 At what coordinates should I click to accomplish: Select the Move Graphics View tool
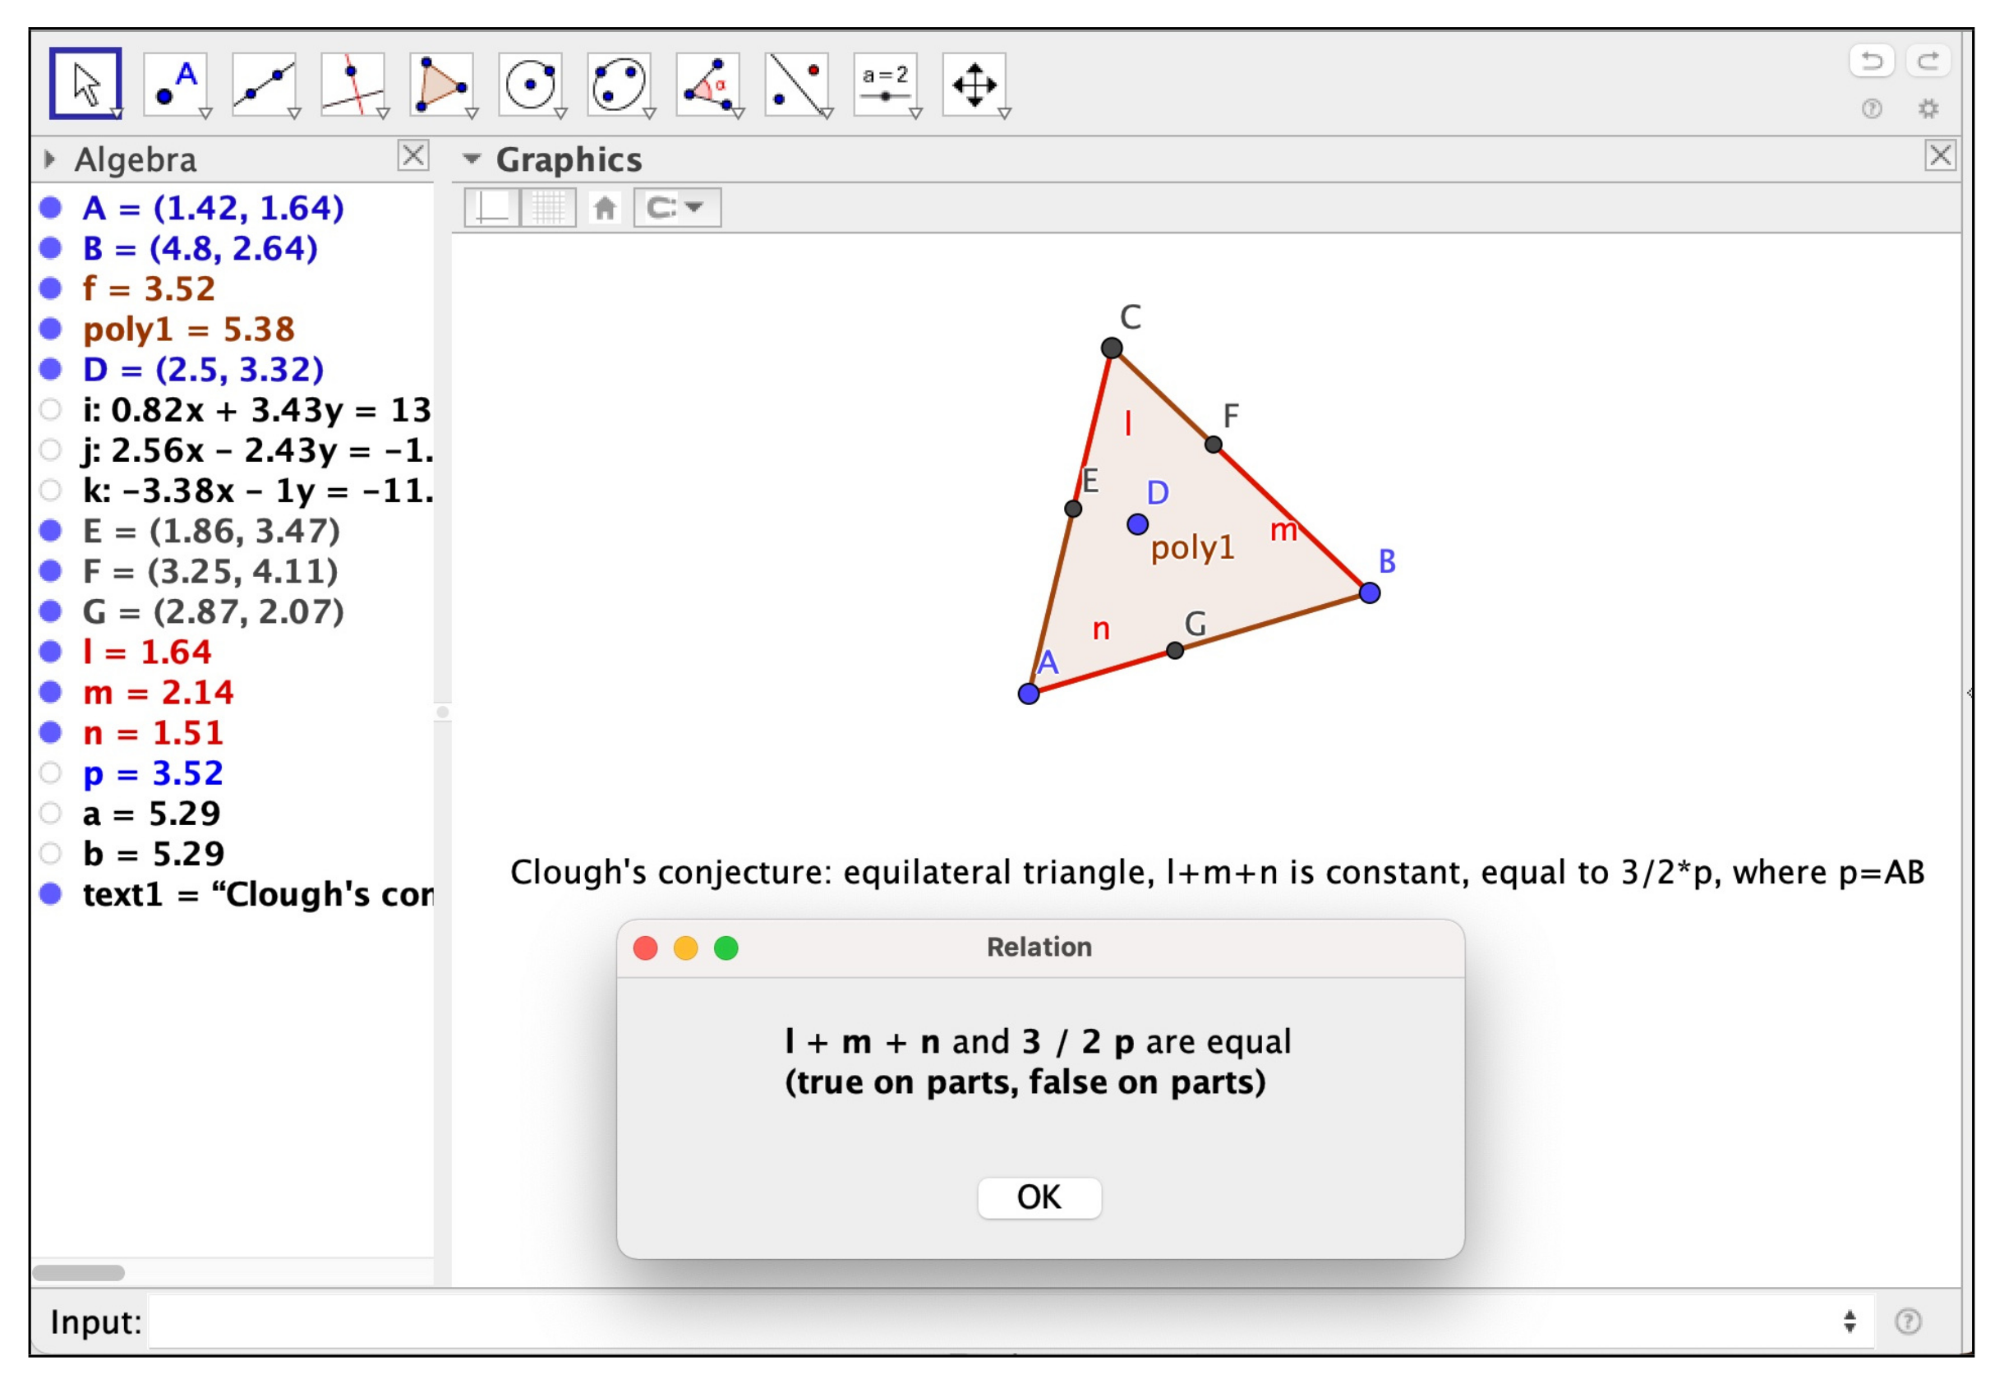point(974,85)
